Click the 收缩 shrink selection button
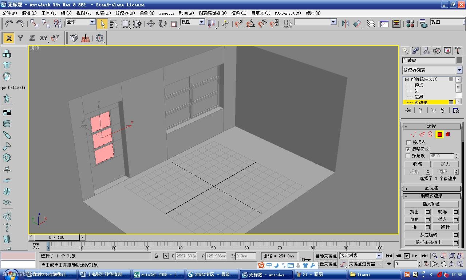466x280 pixels. coord(418,164)
